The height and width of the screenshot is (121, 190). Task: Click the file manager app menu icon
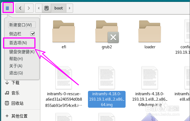click(7, 8)
